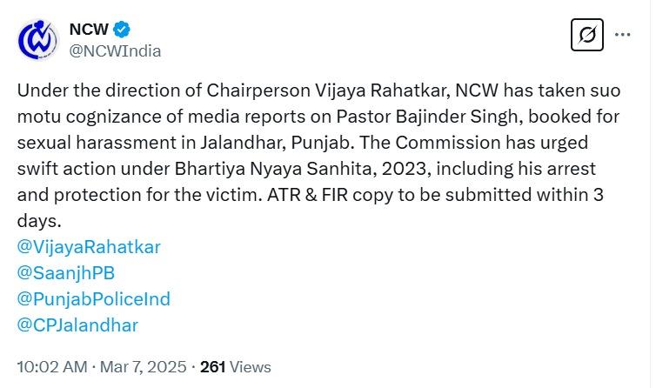Screen dimensions: 656x388
Task: Visit the @SaanjhPB mentioned profile
Action: tap(65, 272)
